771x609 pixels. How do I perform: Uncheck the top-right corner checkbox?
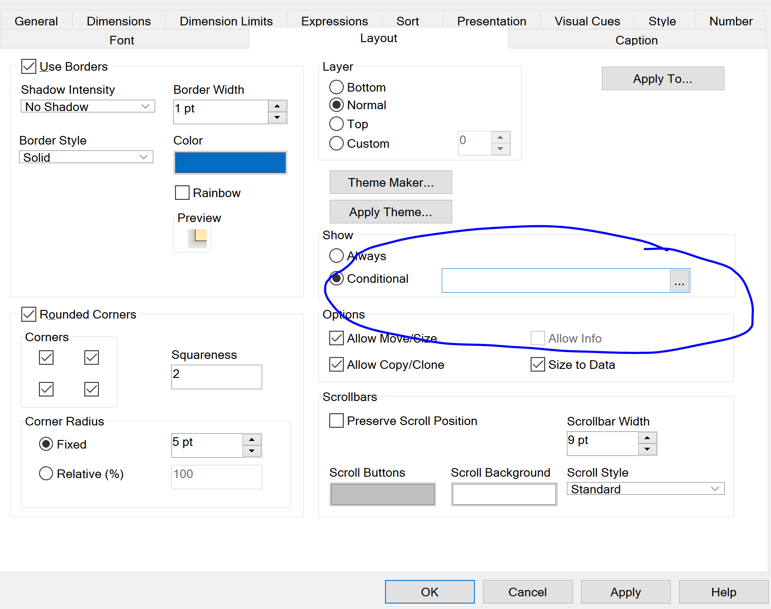click(x=92, y=358)
